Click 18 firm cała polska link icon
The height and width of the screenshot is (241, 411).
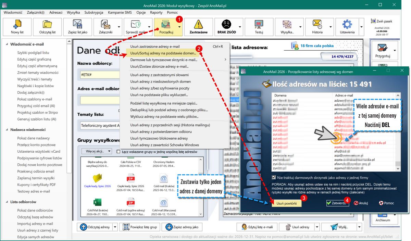tap(295, 46)
